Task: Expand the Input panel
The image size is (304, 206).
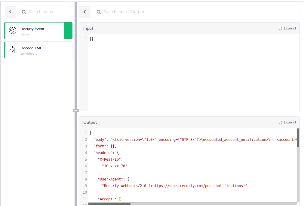Action: tap(287, 28)
